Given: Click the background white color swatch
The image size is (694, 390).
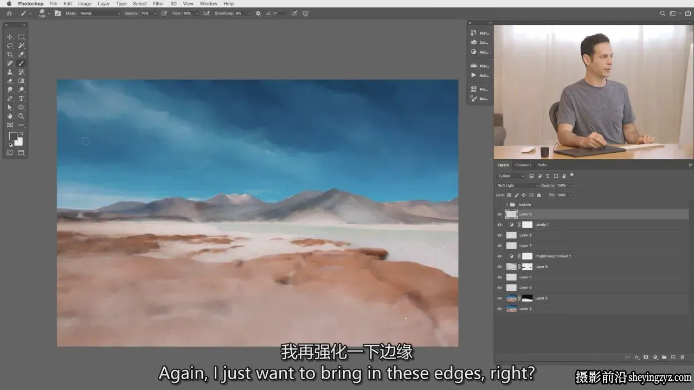Looking at the screenshot, I should click(20, 142).
